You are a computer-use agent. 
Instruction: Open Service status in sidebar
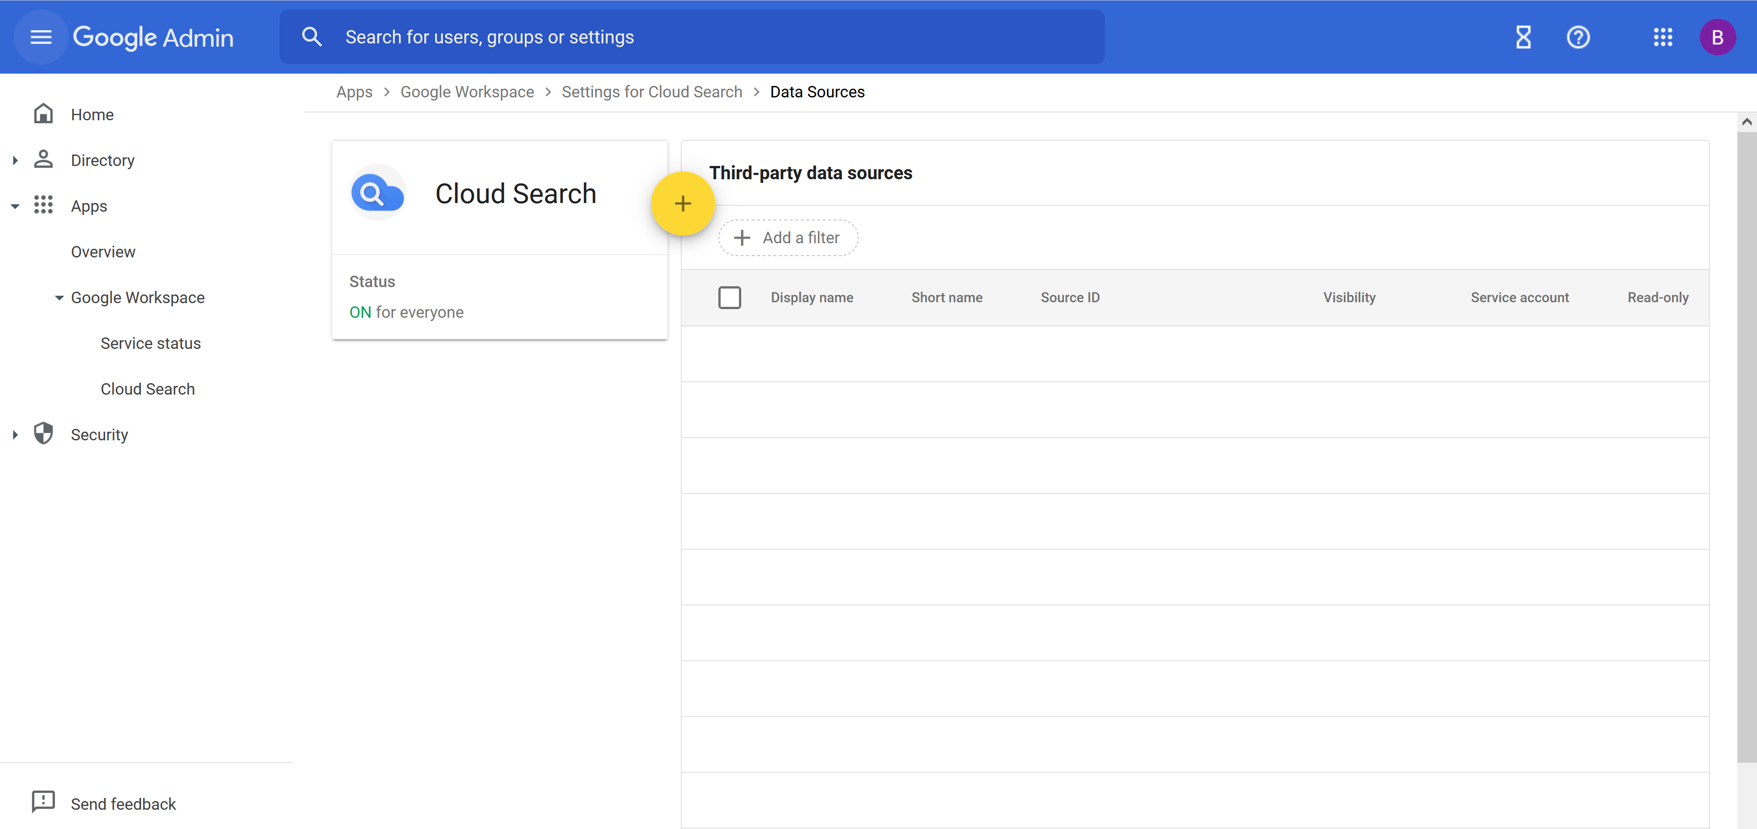point(150,343)
